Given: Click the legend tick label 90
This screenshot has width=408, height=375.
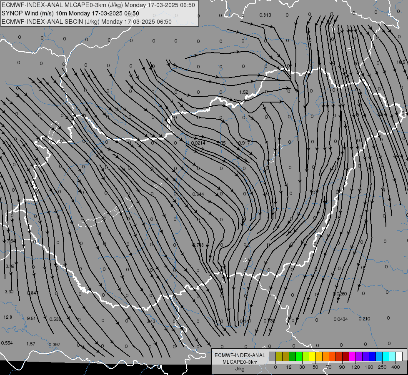Looking at the screenshot, I should pyautogui.click(x=342, y=367).
